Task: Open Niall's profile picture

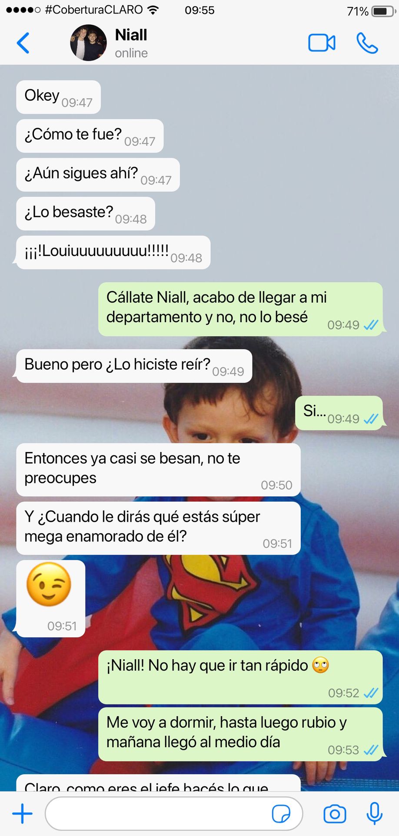Action: 88,43
